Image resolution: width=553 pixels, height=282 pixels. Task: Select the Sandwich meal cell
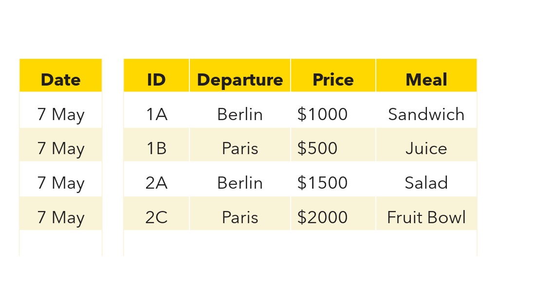(426, 110)
